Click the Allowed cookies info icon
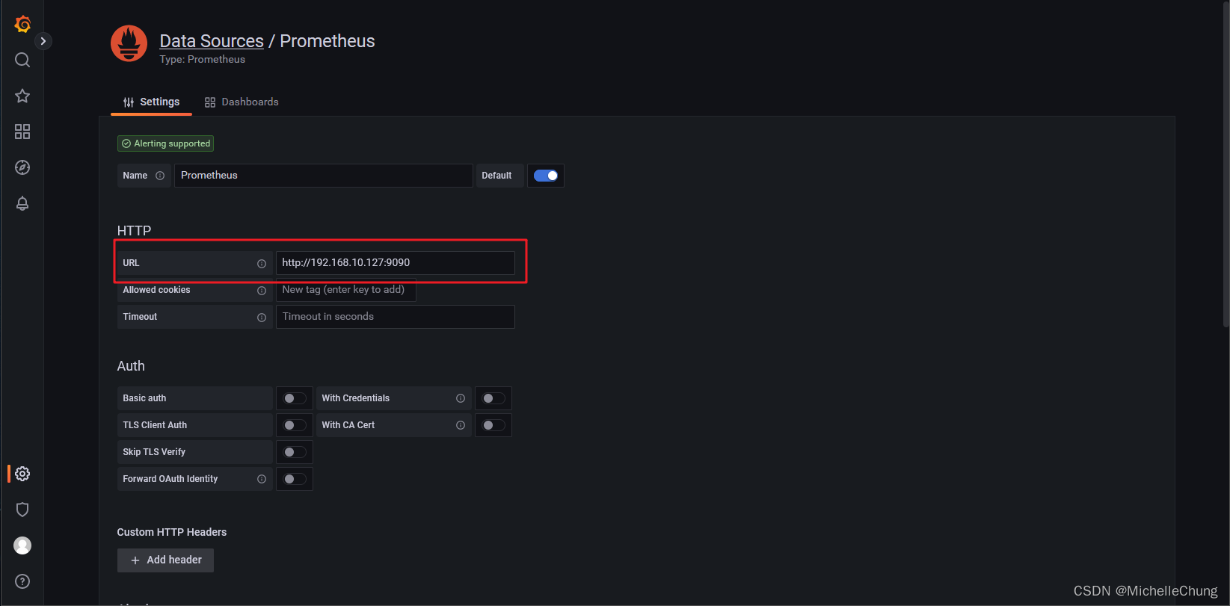1230x606 pixels. coord(262,290)
